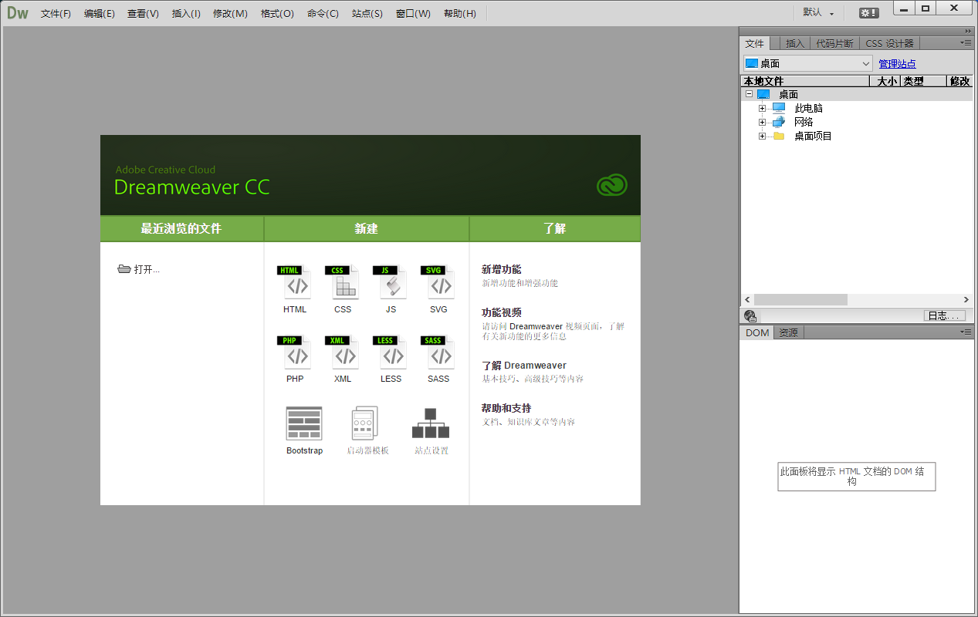Screen dimensions: 978x617
Task: Select the DOM panel tab
Action: click(757, 332)
